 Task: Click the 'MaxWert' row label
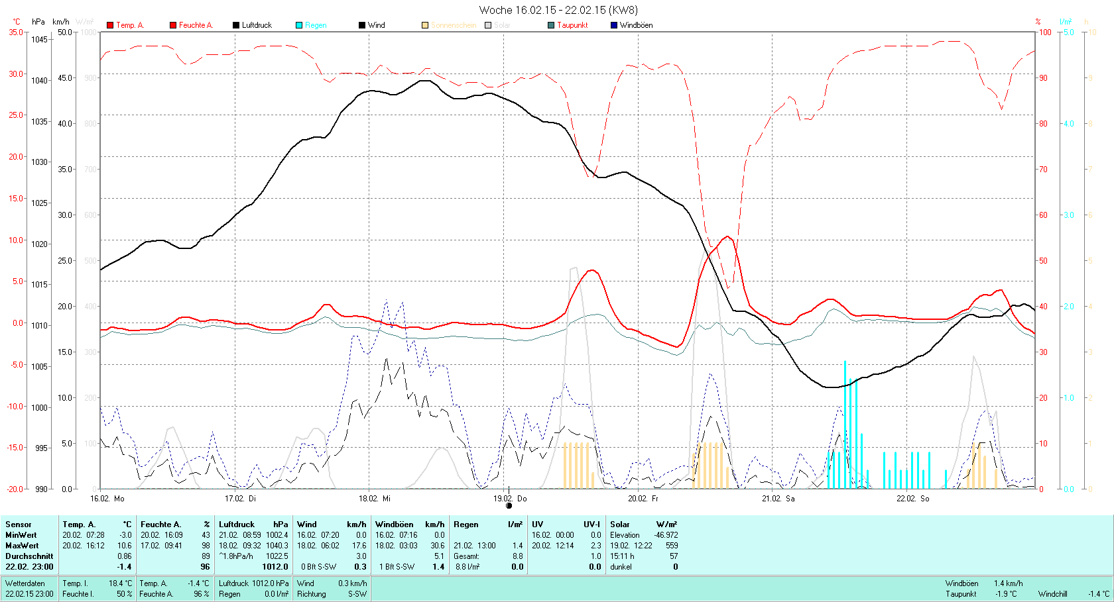click(x=22, y=545)
